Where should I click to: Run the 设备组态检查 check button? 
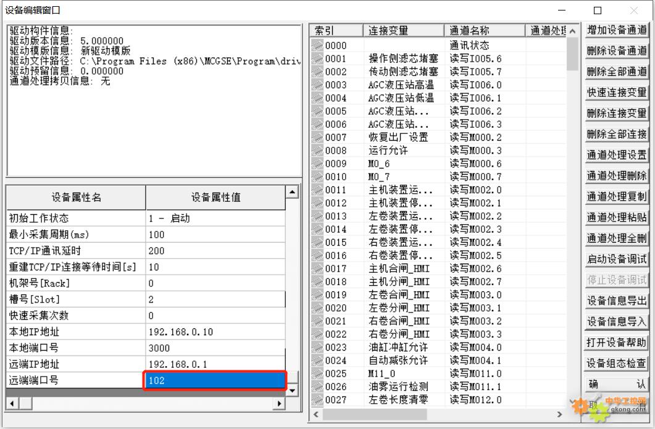coord(616,363)
